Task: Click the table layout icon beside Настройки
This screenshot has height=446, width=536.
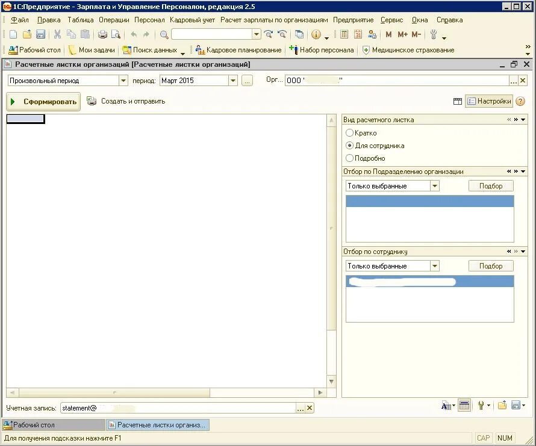Action: tap(457, 101)
